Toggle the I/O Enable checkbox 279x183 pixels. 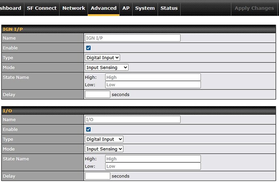tap(89, 130)
